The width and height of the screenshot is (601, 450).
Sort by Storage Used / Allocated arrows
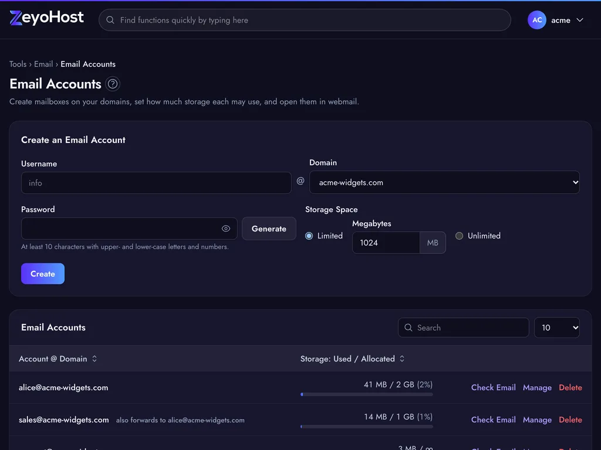point(401,359)
